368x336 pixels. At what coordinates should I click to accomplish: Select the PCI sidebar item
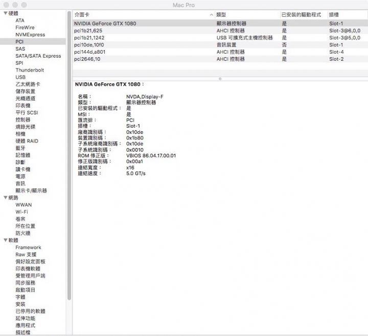[x=33, y=42]
